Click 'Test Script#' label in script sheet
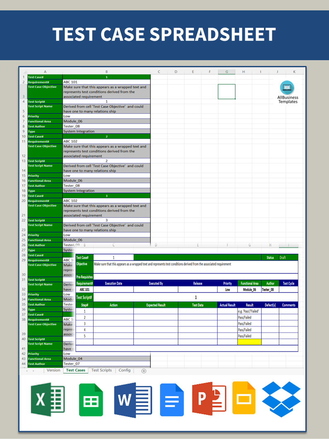 (85, 298)
